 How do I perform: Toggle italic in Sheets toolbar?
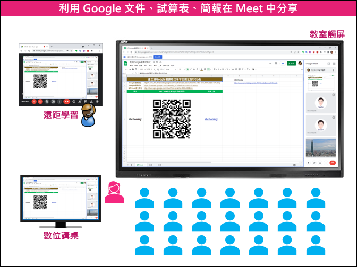pos(191,69)
